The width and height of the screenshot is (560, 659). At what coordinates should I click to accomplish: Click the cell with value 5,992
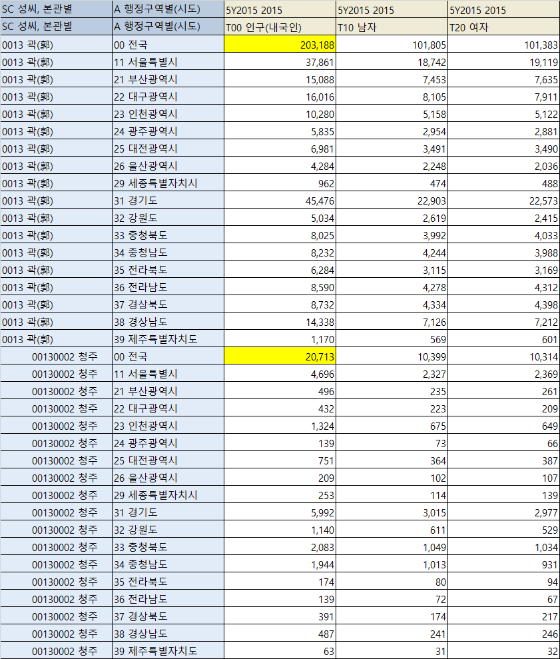[280, 512]
